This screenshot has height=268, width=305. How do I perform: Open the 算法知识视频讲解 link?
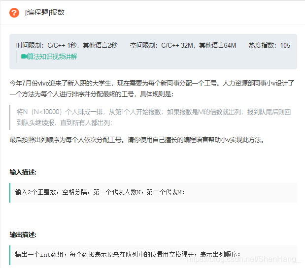click(x=52, y=57)
